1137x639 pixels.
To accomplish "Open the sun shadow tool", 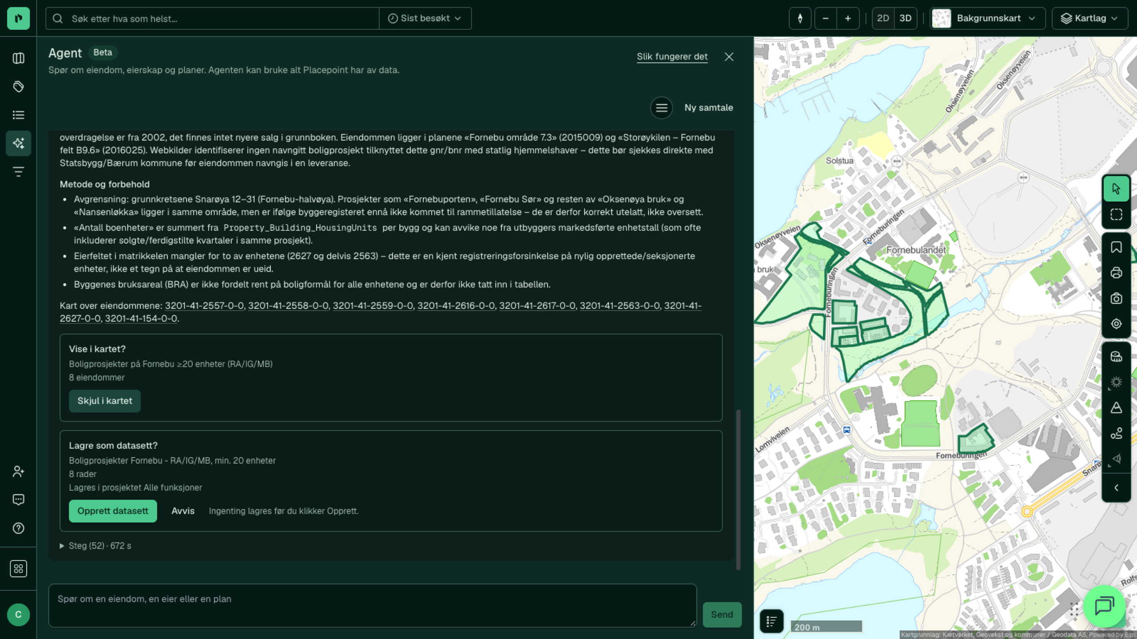I will 1116,382.
